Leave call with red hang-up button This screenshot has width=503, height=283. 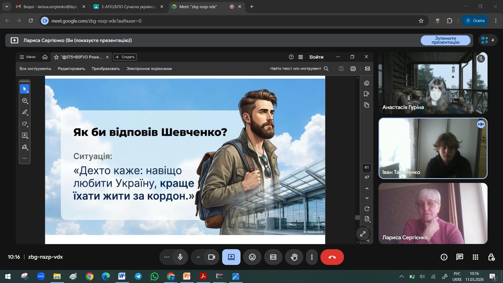[x=332, y=257]
